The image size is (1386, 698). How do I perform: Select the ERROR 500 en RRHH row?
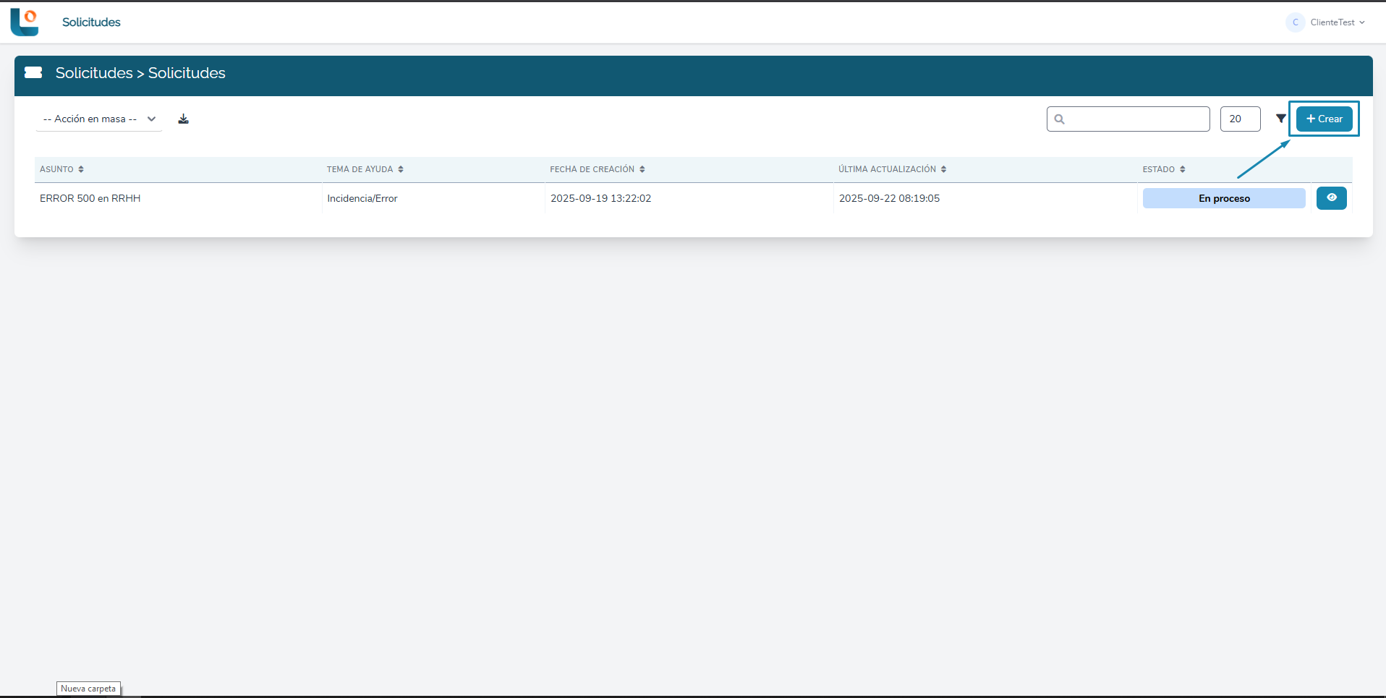[x=90, y=198]
